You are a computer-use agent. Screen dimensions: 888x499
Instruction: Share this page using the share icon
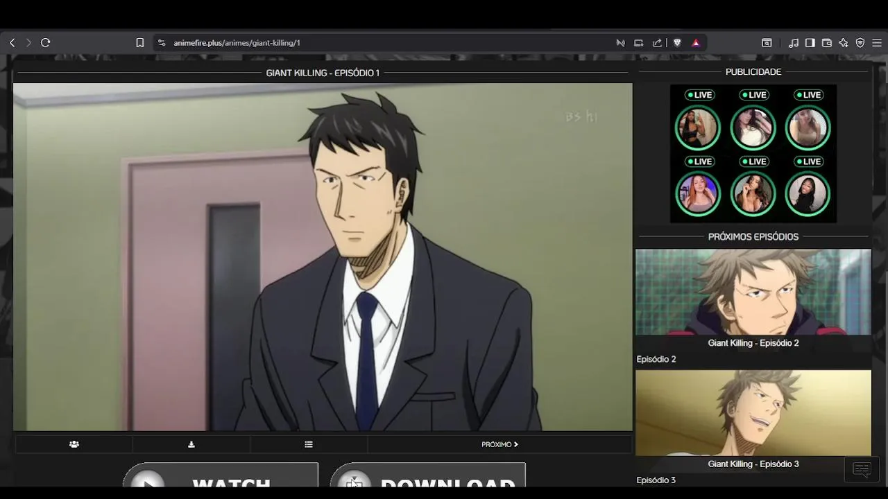click(x=657, y=43)
